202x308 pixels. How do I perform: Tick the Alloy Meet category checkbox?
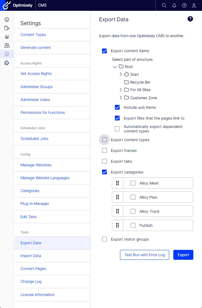tap(133, 183)
